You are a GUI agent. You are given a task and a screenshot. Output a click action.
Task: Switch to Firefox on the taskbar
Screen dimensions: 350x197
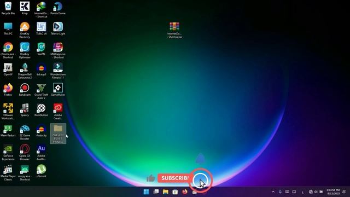[x=185, y=192]
